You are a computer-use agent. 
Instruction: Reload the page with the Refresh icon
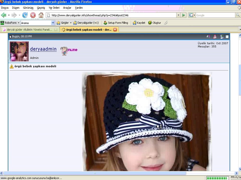[25, 15]
